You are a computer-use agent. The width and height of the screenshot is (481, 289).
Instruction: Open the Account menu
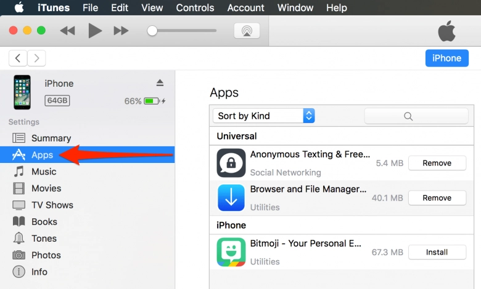(245, 7)
